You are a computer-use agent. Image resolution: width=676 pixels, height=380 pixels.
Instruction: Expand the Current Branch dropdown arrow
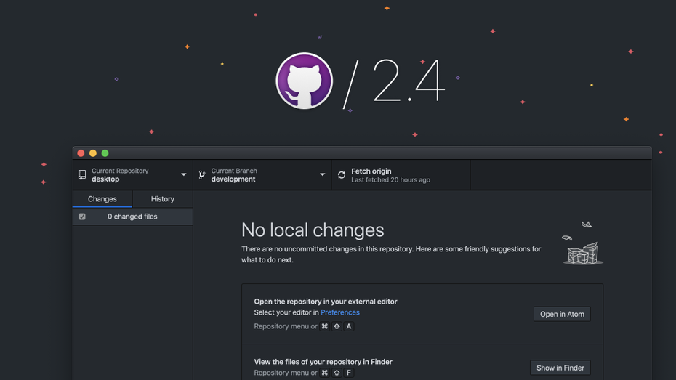pos(323,174)
